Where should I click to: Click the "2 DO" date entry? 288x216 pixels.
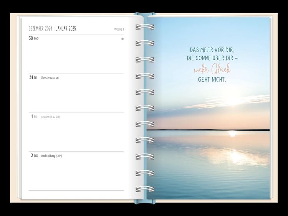[34, 156]
